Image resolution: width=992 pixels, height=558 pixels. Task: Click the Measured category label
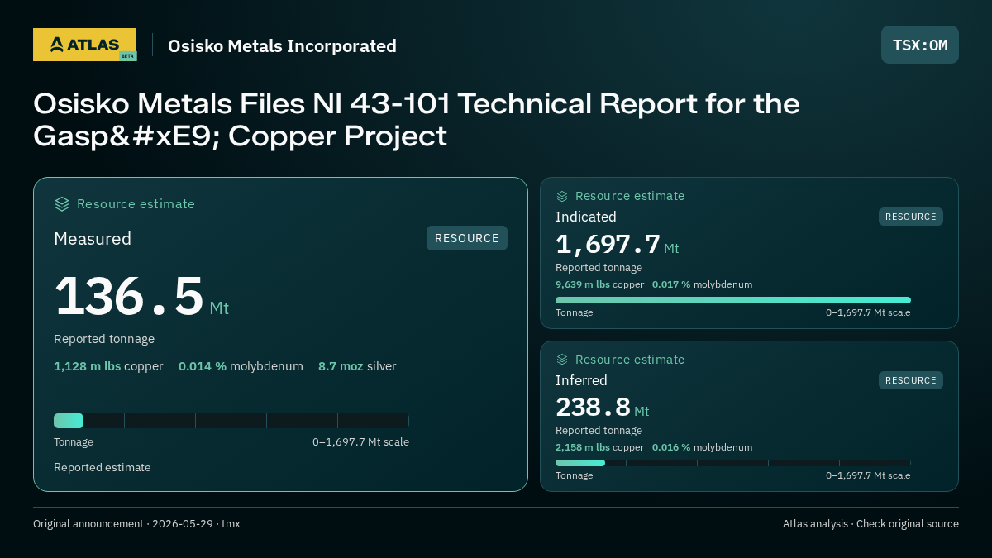click(93, 239)
